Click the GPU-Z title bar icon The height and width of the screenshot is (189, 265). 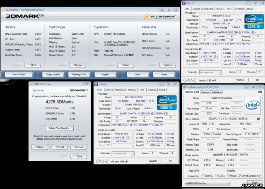185,87
